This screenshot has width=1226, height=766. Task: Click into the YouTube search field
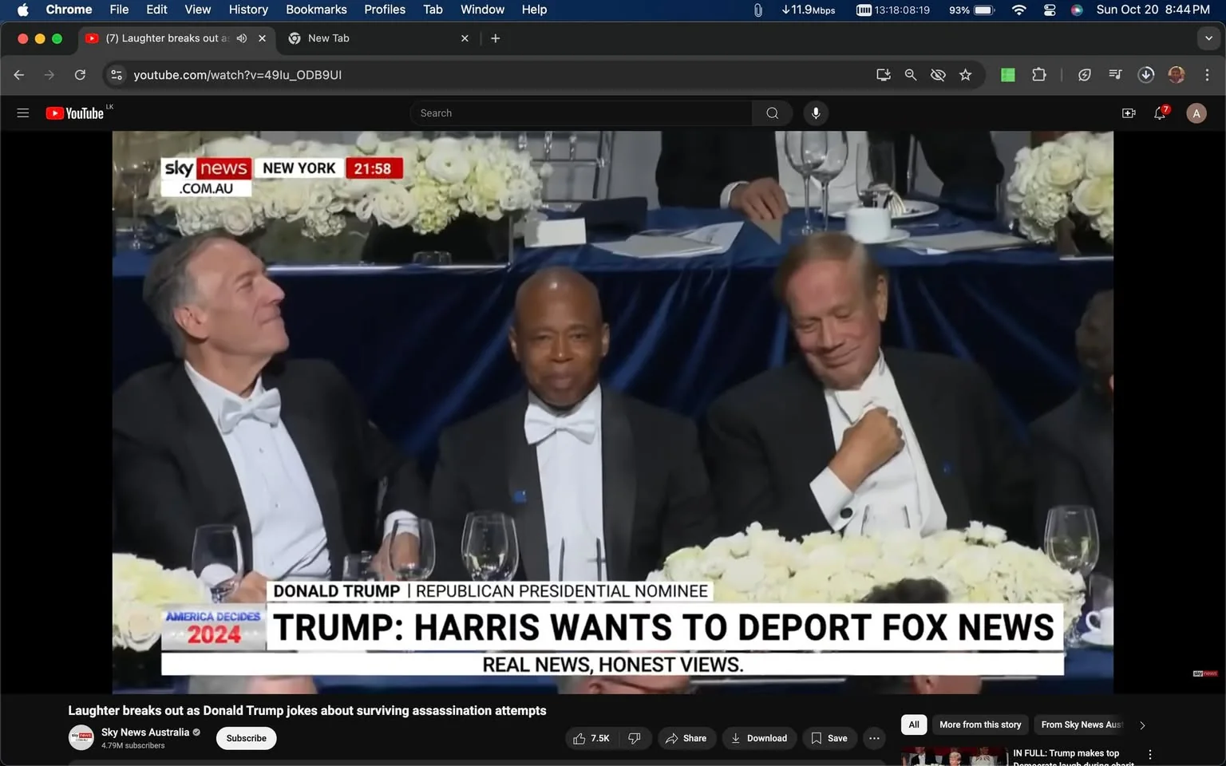pos(581,113)
